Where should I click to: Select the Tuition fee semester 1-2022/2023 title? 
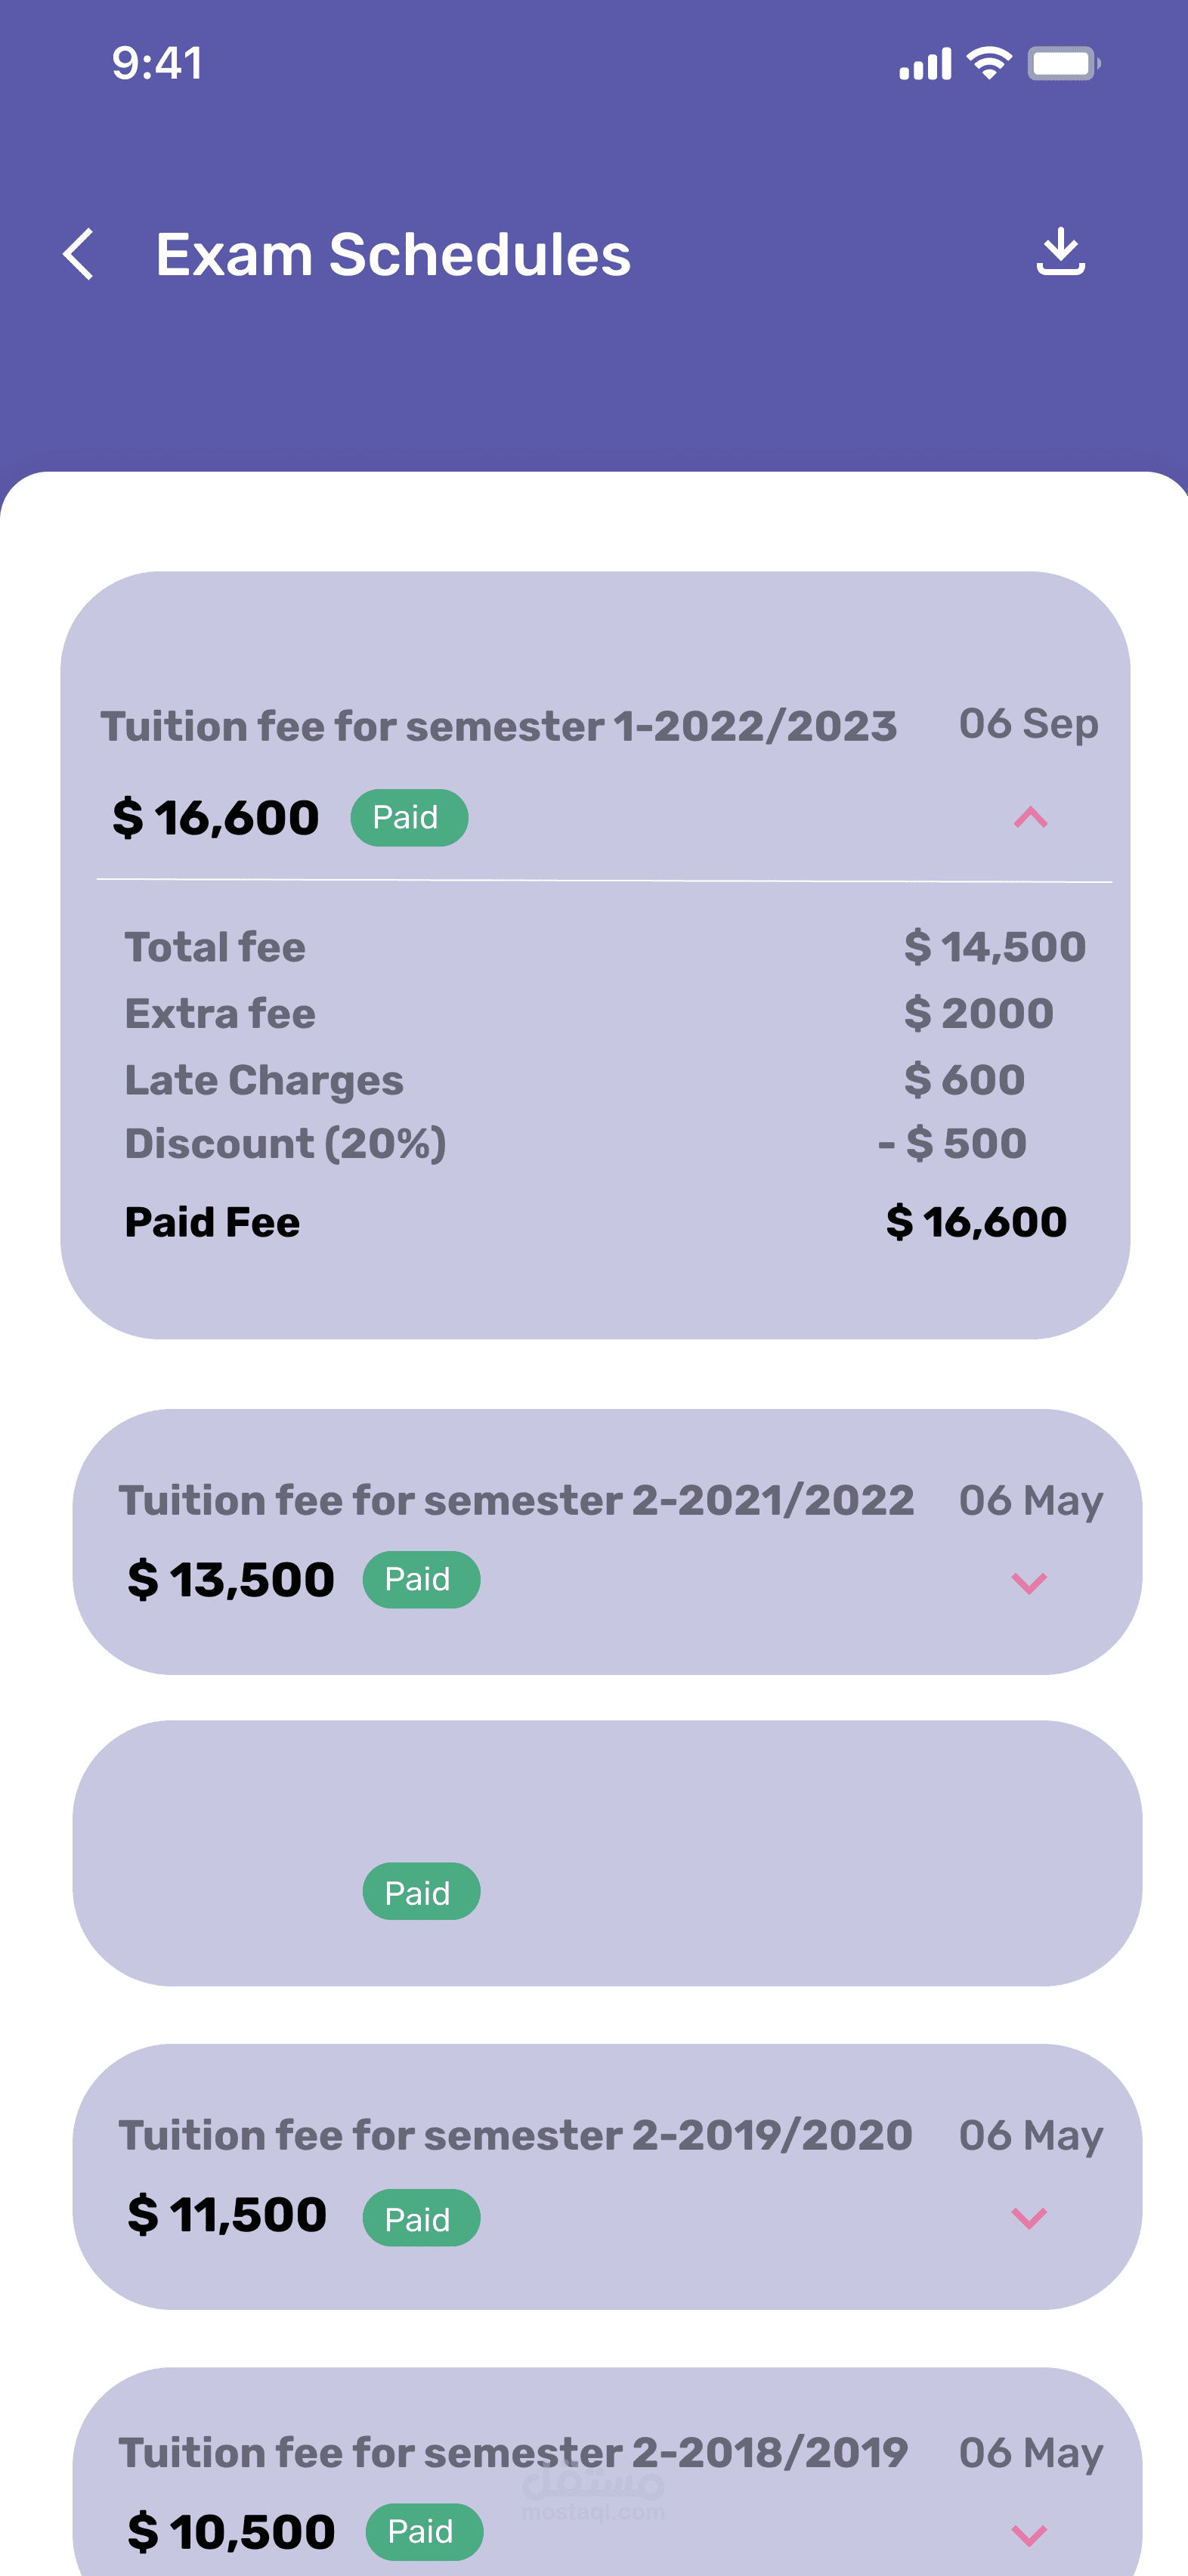[498, 727]
